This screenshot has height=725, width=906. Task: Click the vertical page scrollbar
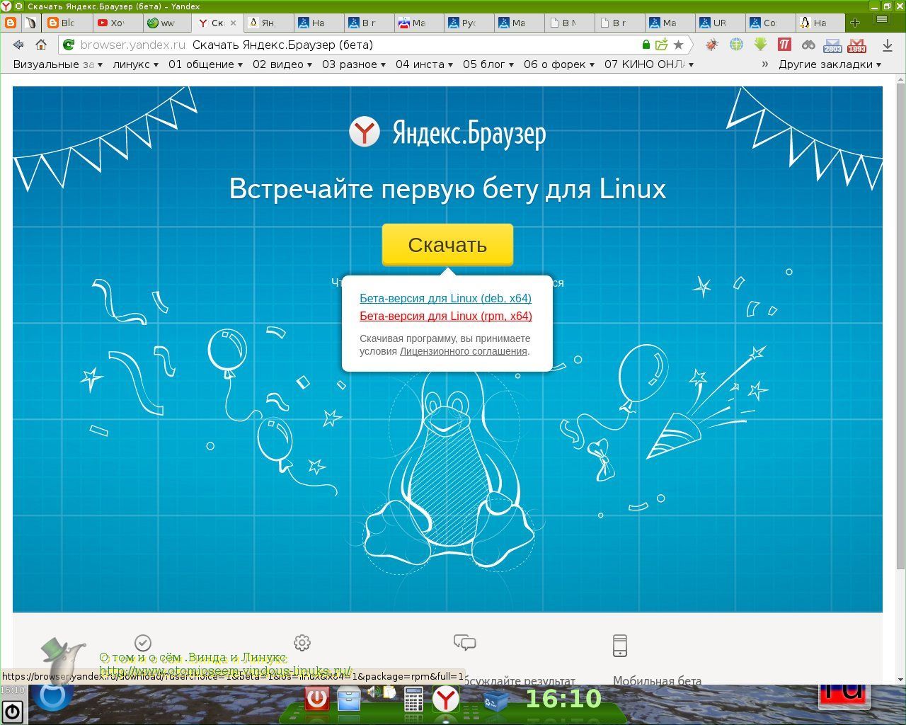[900, 326]
